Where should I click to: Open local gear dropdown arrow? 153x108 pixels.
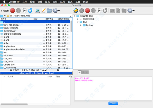tap(59, 11)
